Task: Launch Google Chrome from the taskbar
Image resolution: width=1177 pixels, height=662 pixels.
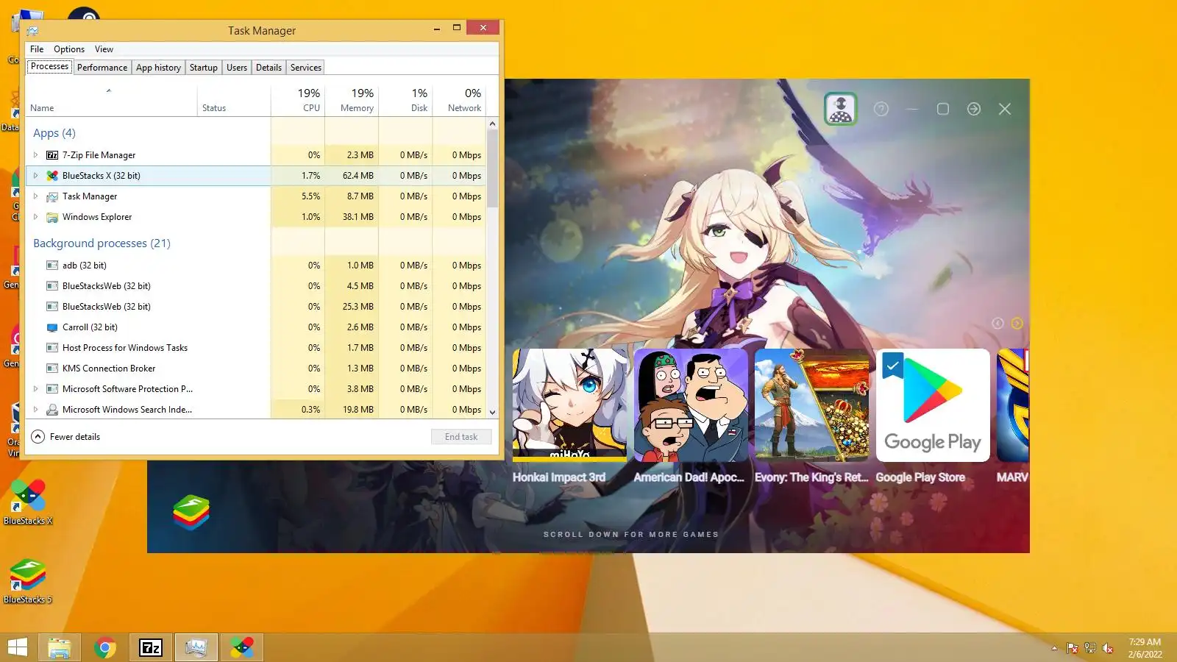Action: 105,647
